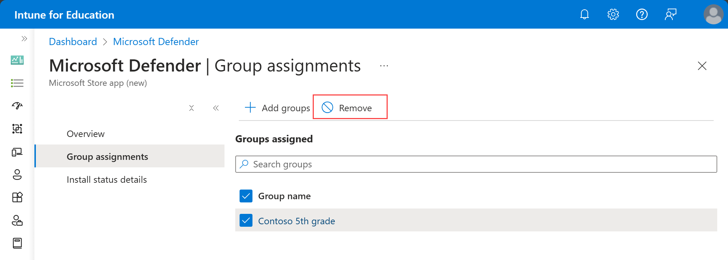Open the book icon in sidebar
The width and height of the screenshot is (728, 260).
(x=17, y=243)
